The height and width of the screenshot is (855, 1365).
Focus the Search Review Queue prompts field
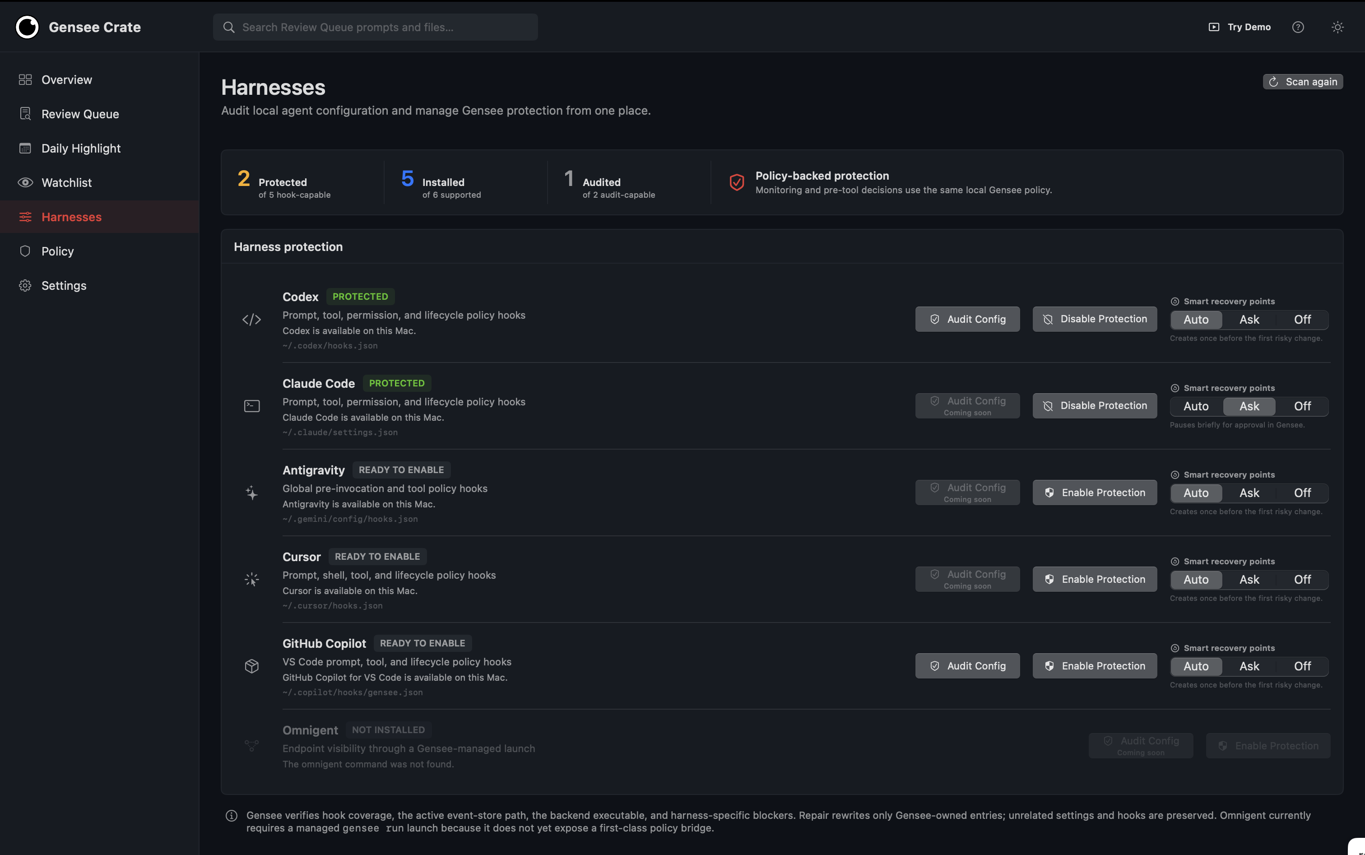coord(375,27)
